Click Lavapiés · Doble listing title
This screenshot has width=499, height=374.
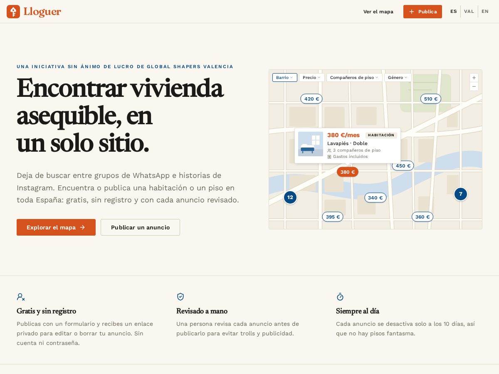[x=347, y=143]
